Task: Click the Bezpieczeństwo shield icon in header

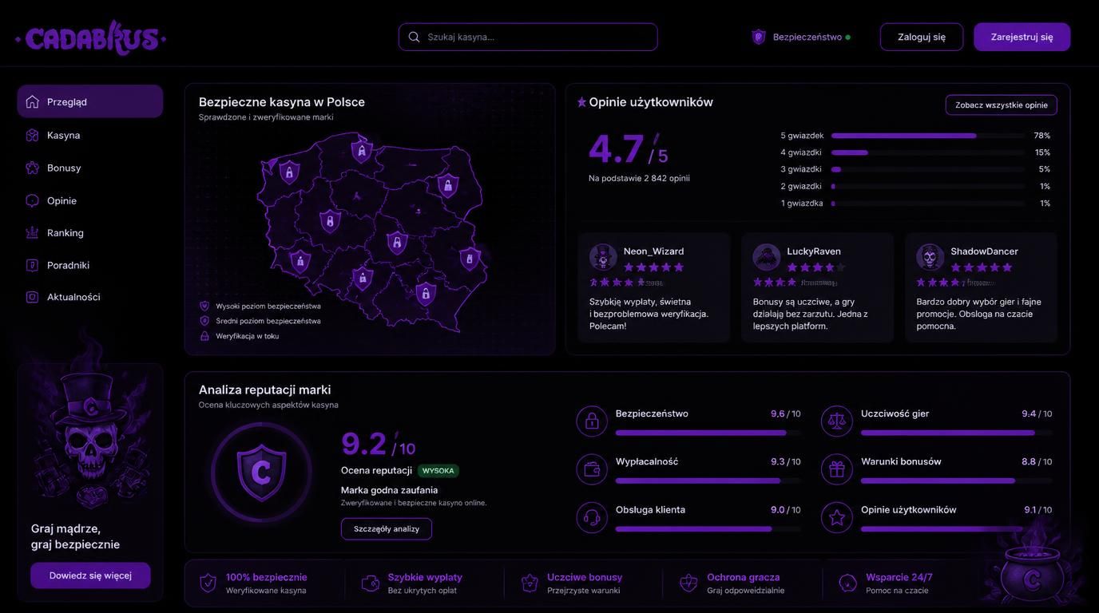Action: [x=759, y=37]
